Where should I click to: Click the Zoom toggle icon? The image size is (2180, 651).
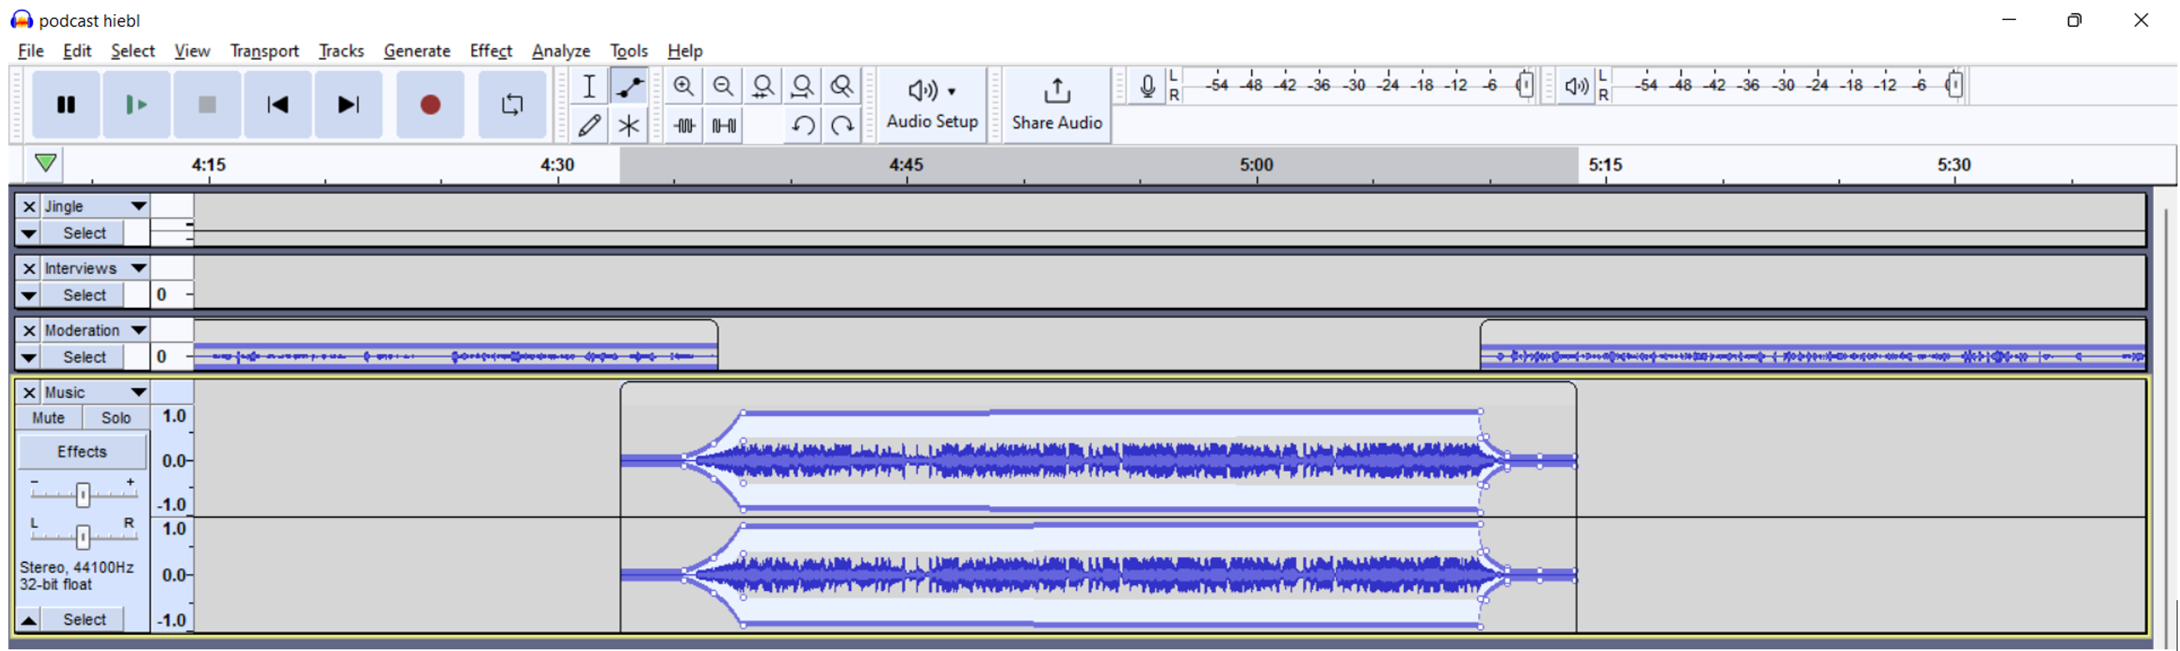click(x=841, y=87)
